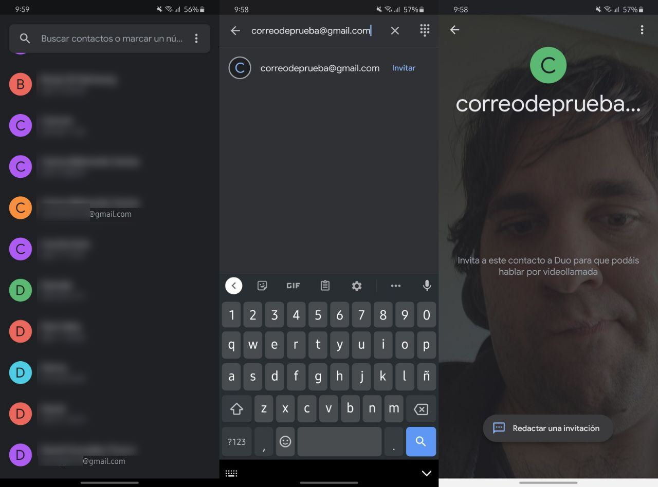The width and height of the screenshot is (658, 487).
Task: Go back from the correodeprueba invitation screen
Action: point(454,30)
